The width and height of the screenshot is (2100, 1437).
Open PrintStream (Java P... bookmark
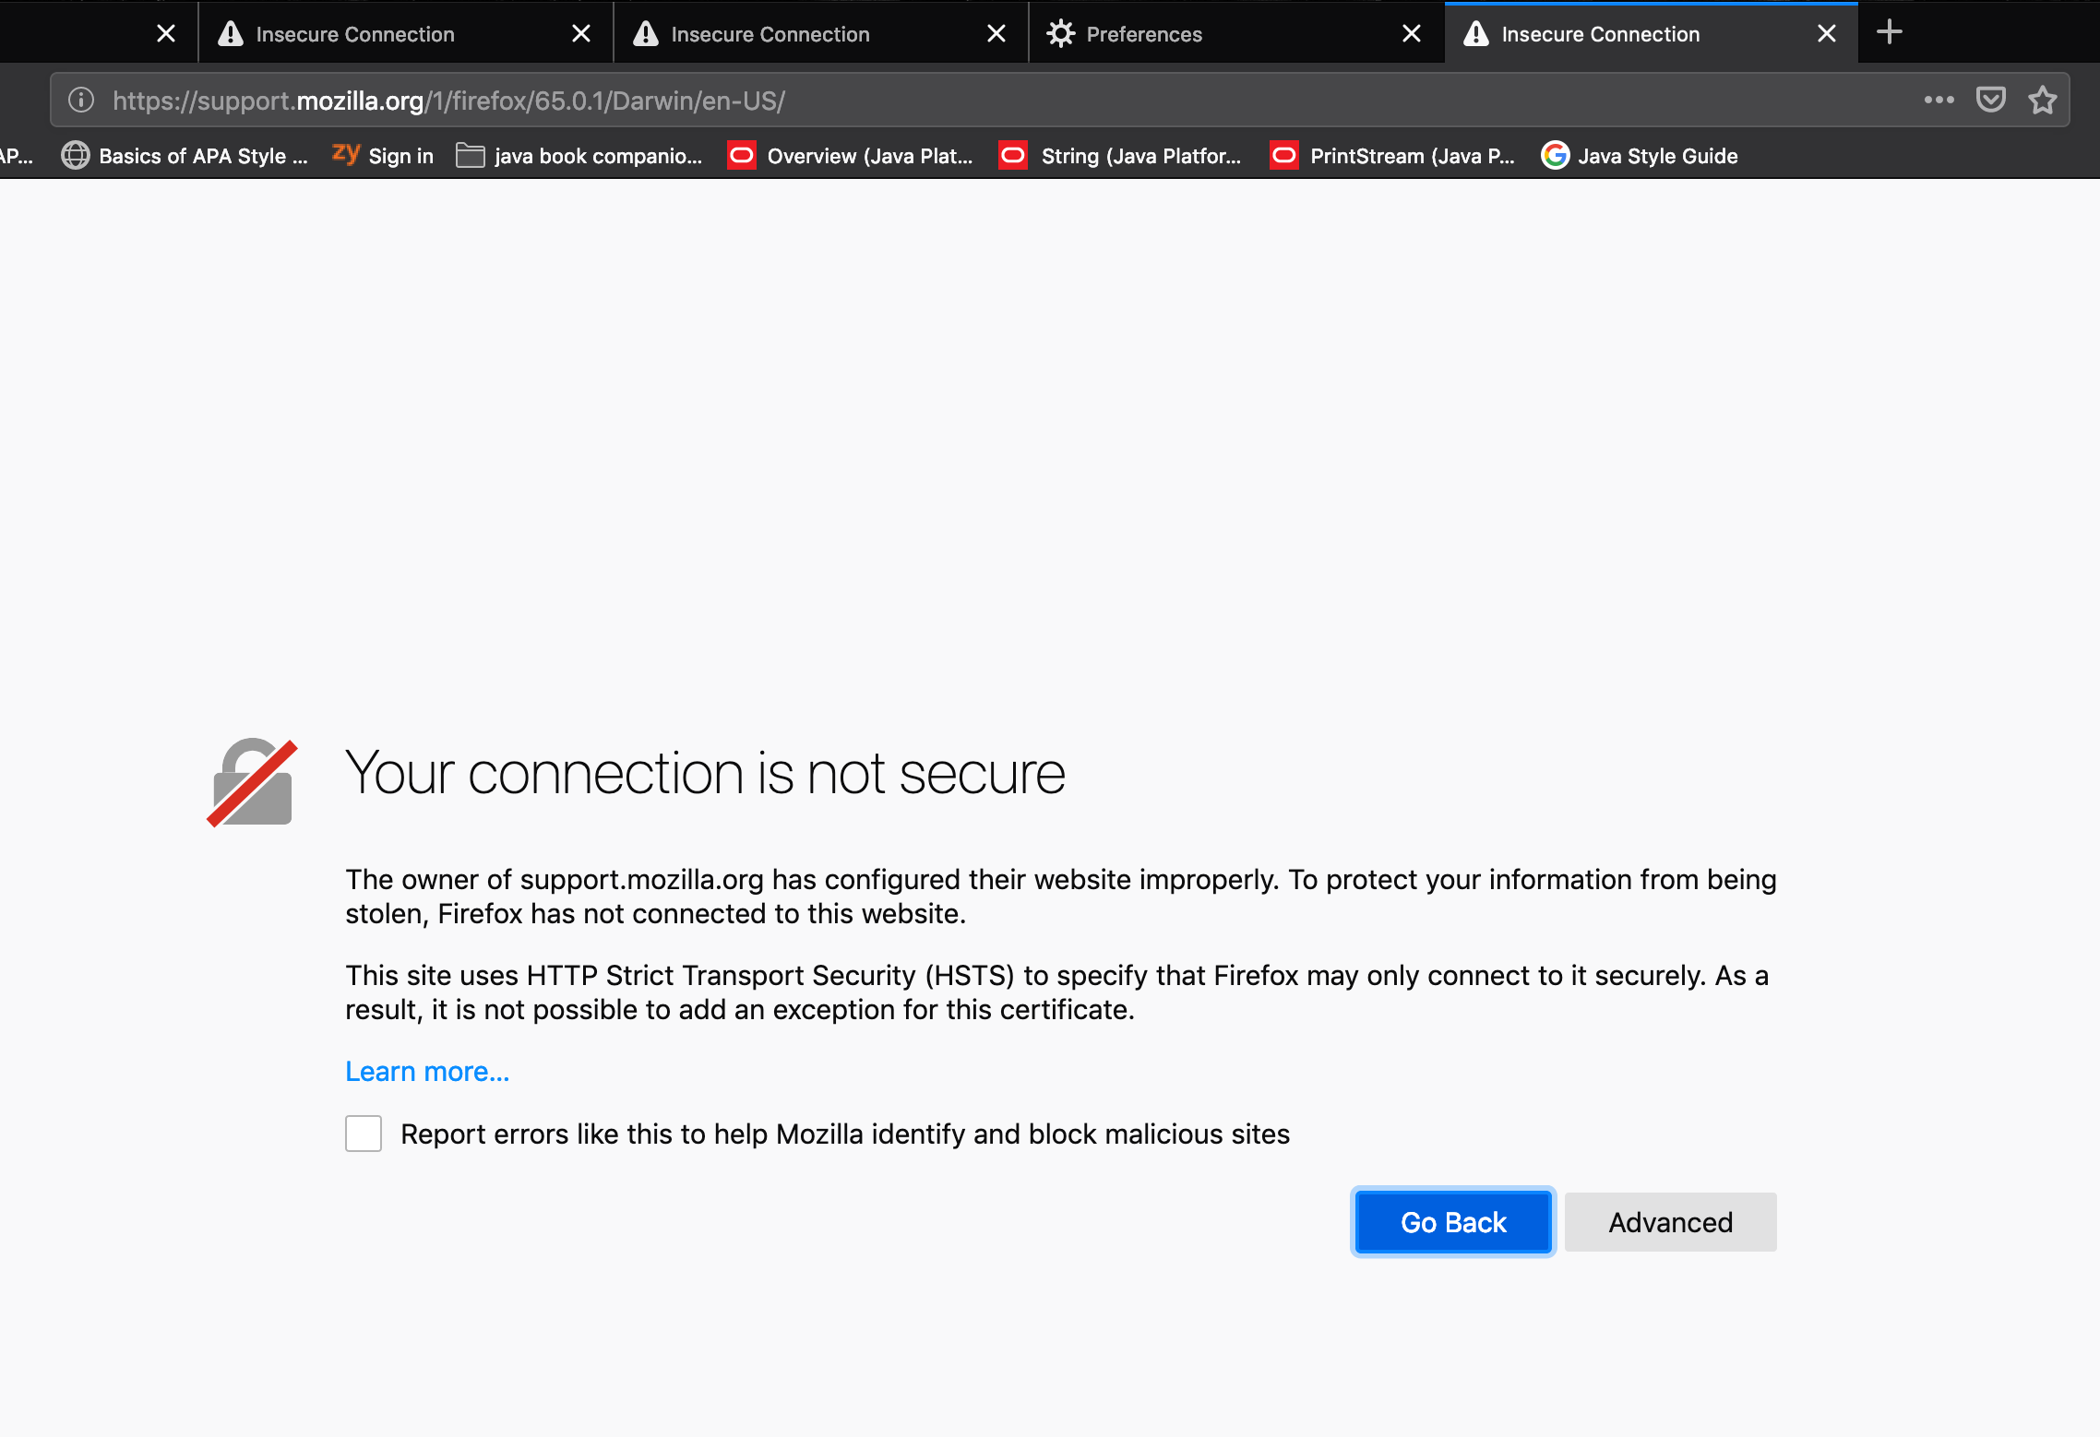click(x=1391, y=156)
